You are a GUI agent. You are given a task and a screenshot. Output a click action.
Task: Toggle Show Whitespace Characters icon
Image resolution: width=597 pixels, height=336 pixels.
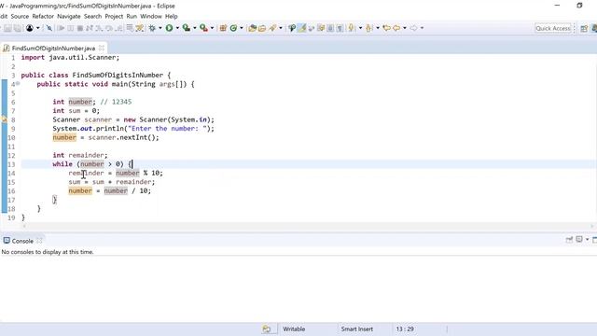340,28
